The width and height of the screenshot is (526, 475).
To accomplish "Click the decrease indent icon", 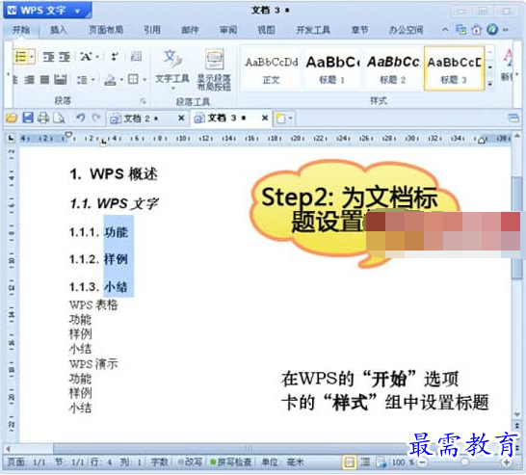I will [48, 57].
